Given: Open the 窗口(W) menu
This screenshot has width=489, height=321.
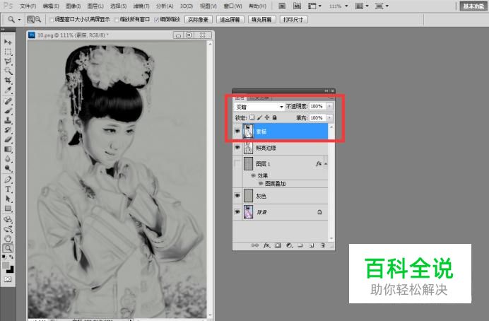Looking at the screenshot, I should click(x=232, y=6).
